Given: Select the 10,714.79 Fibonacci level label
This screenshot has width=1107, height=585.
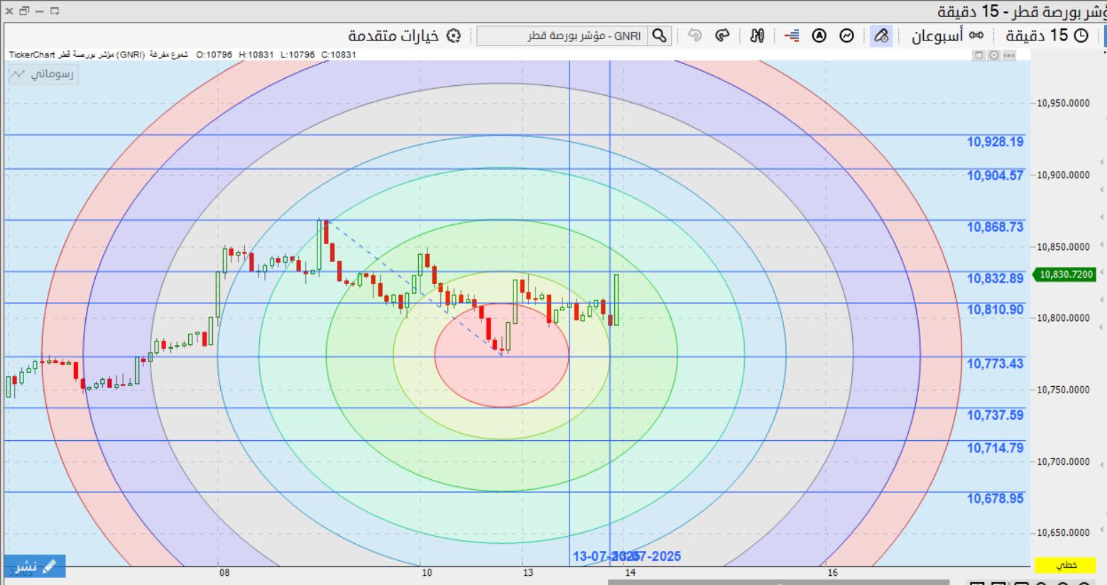Looking at the screenshot, I should (x=995, y=448).
